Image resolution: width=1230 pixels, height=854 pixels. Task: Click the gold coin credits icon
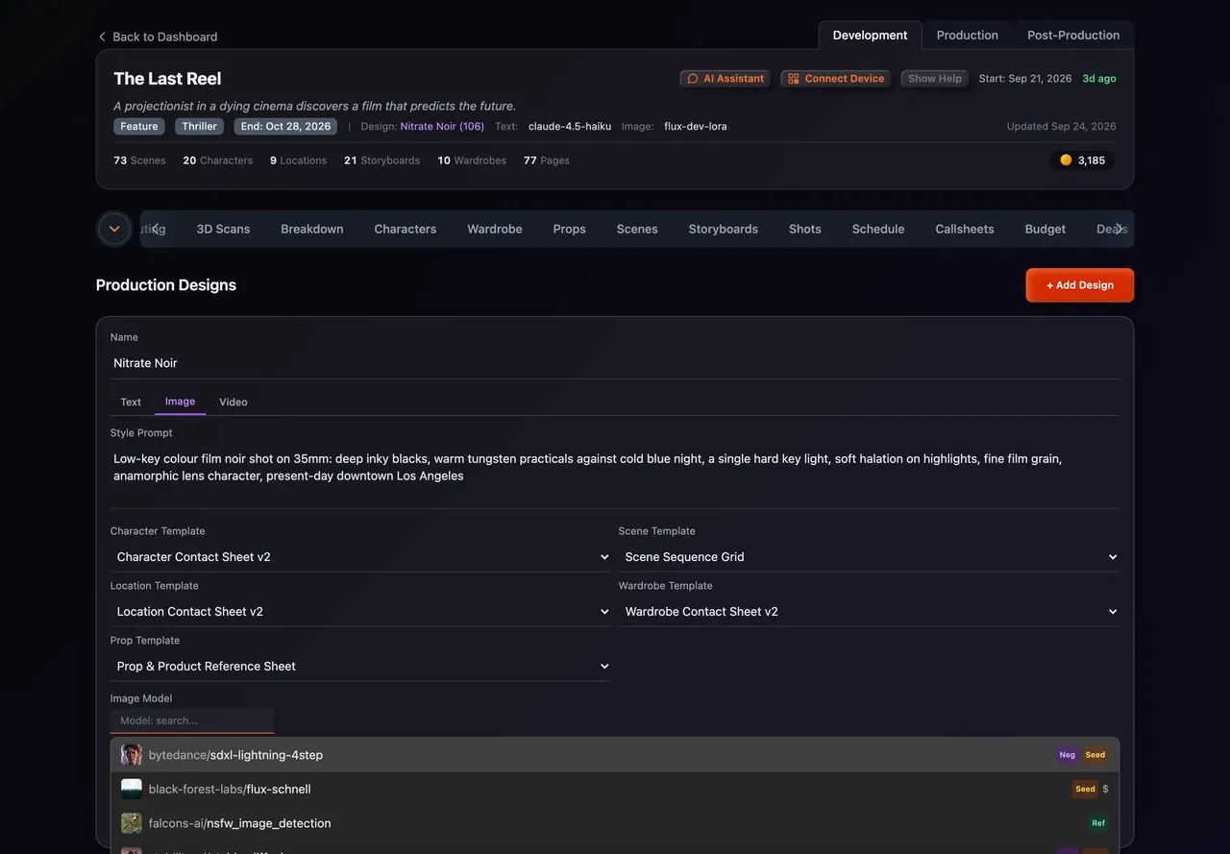tap(1066, 160)
